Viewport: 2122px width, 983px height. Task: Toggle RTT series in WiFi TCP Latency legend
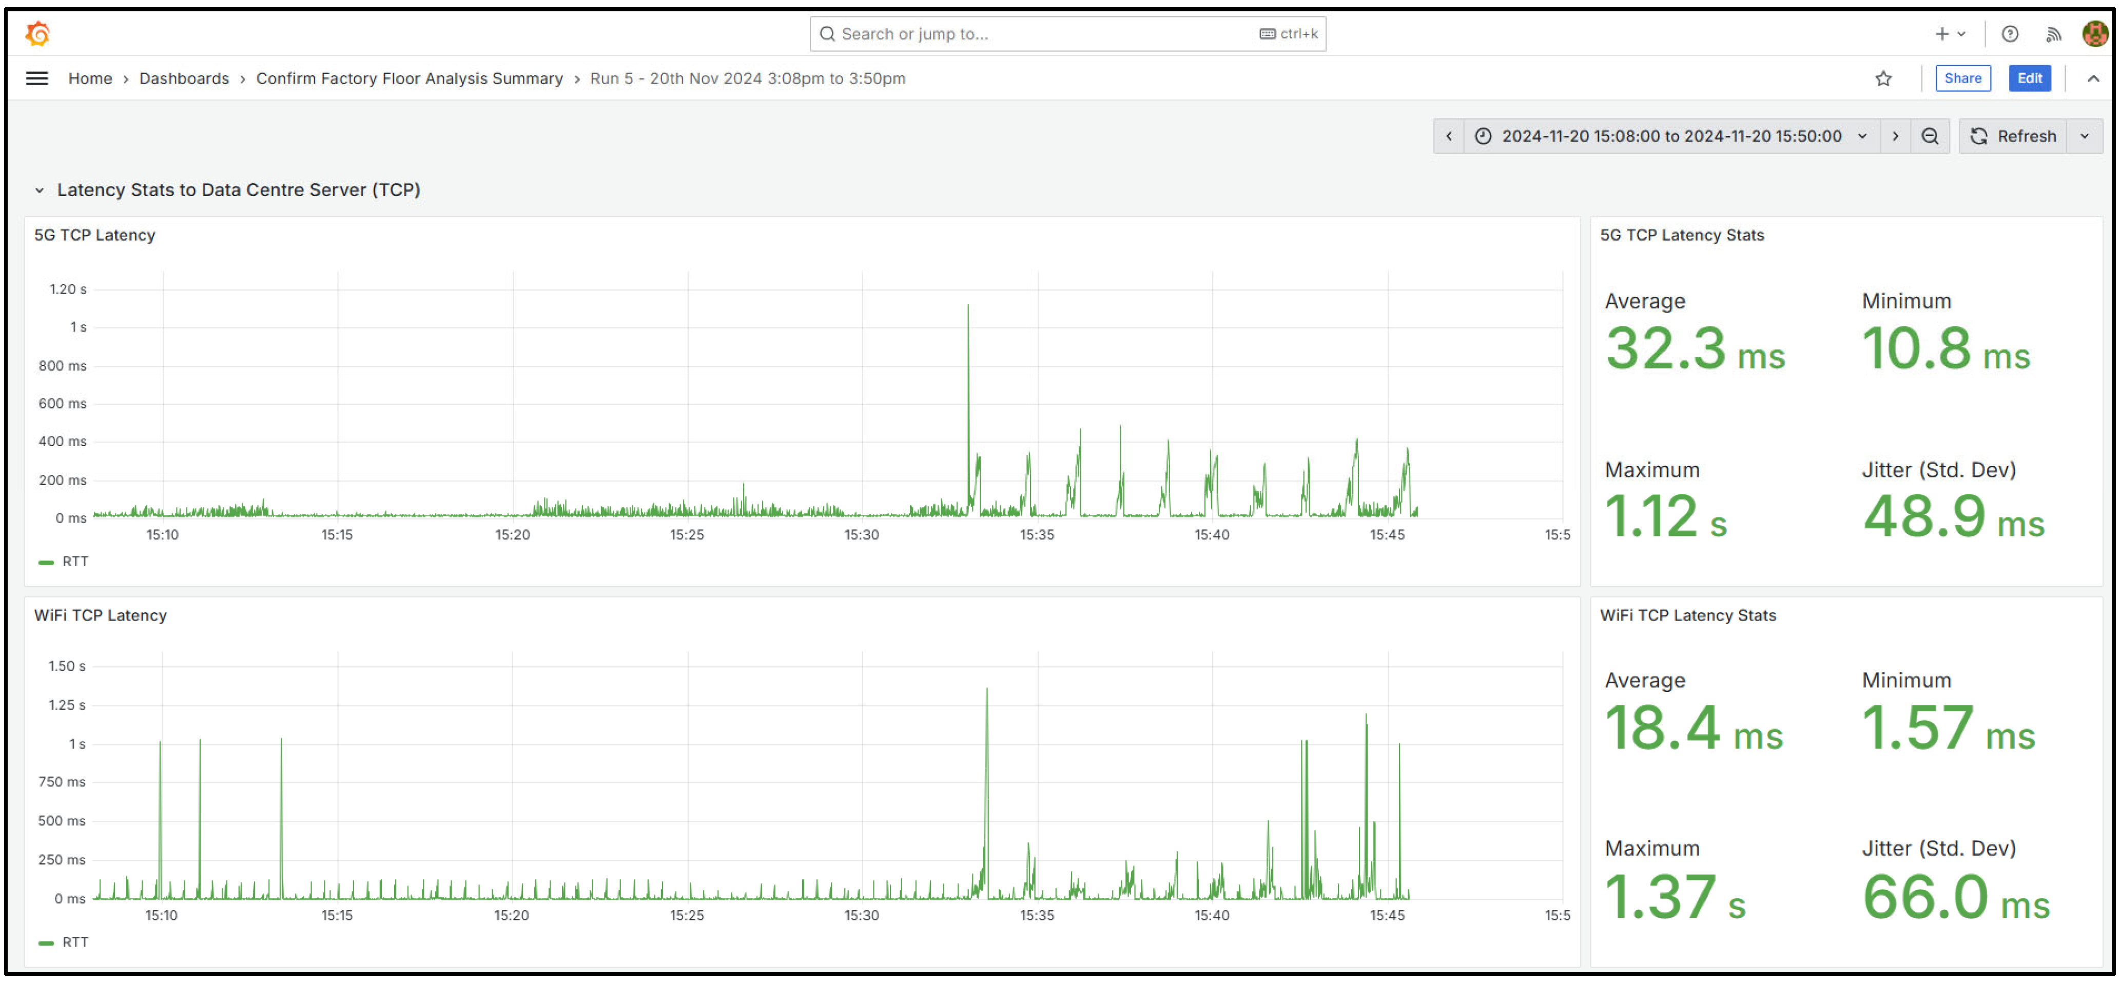point(74,942)
